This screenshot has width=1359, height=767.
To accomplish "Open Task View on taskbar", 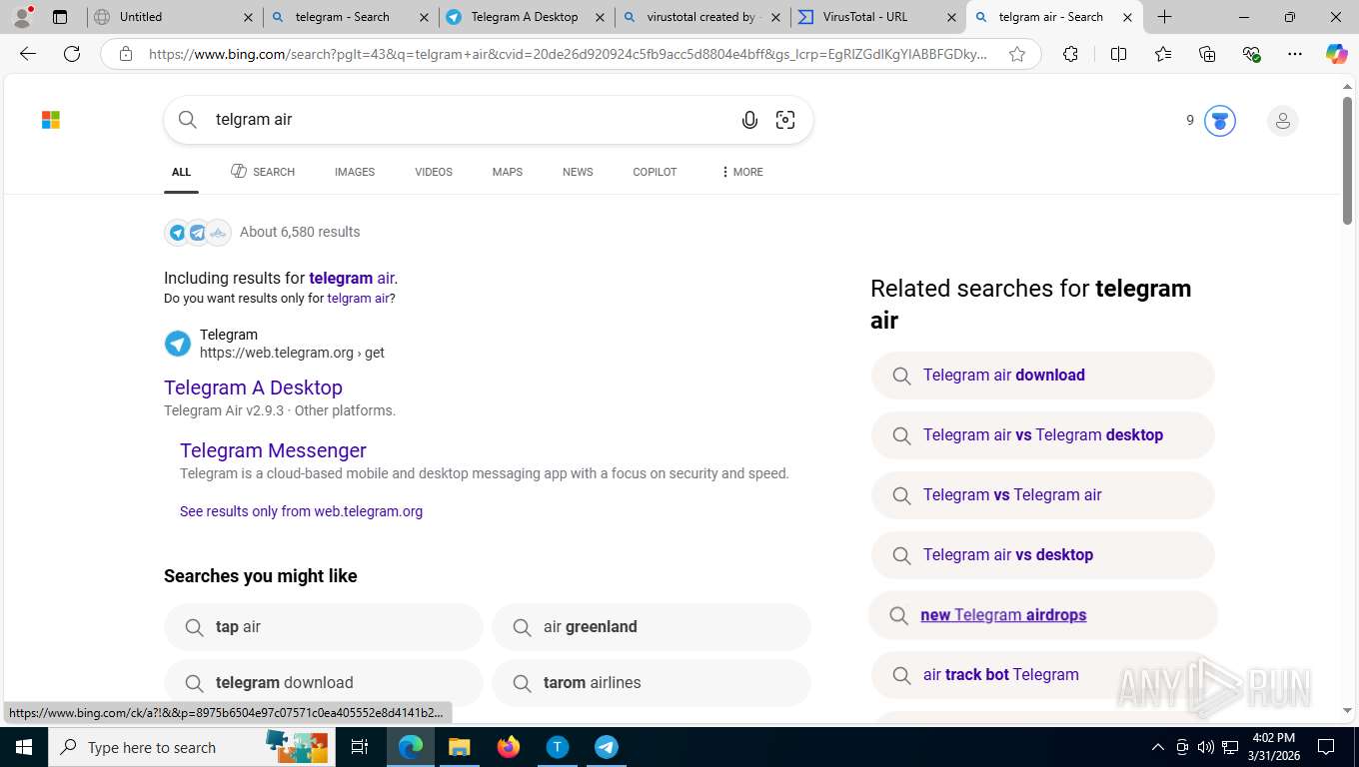I will pos(360,747).
